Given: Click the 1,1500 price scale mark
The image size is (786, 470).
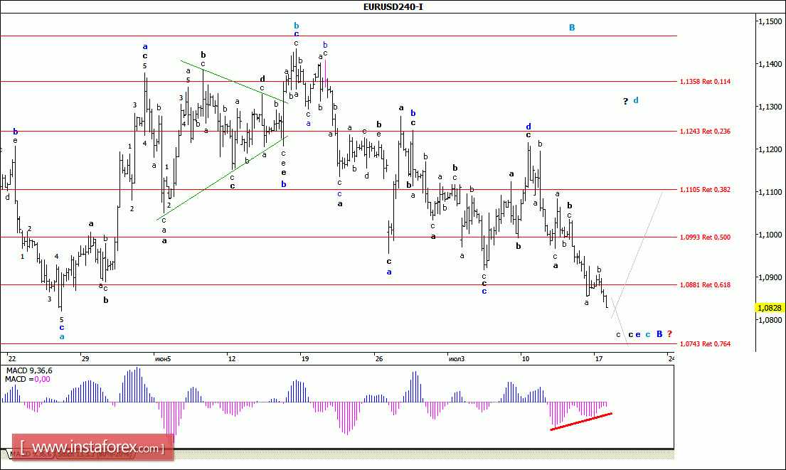Looking at the screenshot, I should (x=770, y=22).
